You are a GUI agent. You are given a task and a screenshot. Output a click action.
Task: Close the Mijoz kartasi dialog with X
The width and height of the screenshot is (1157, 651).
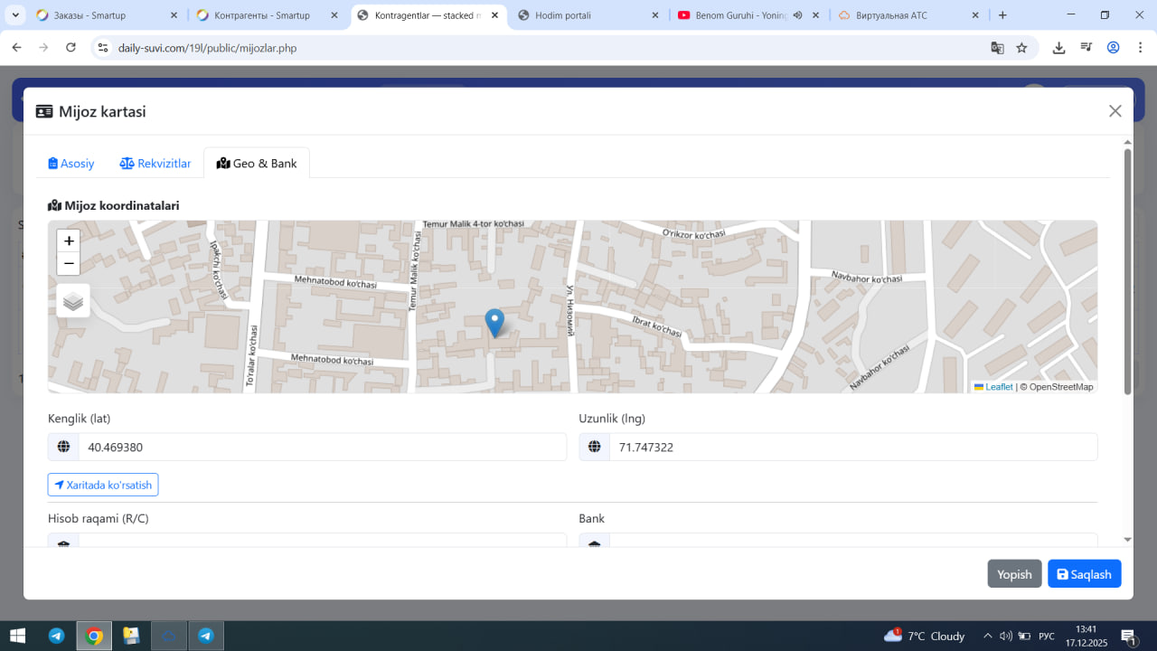coord(1115,111)
